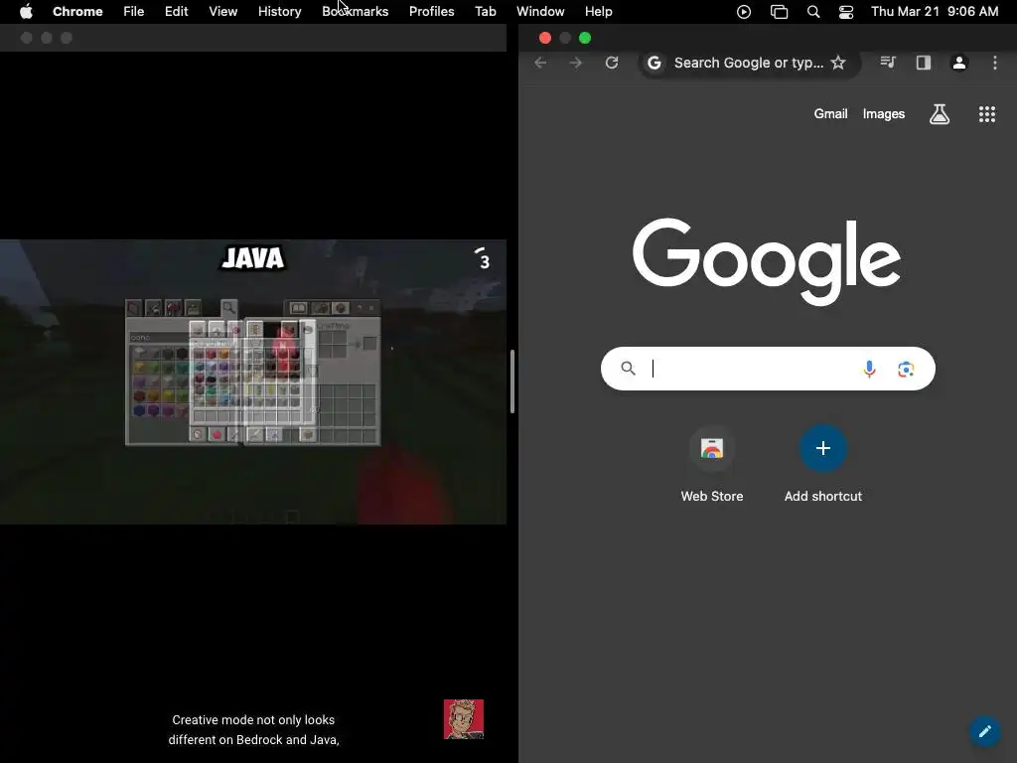Open the Chrome profile icon
The image size is (1017, 763).
point(959,63)
